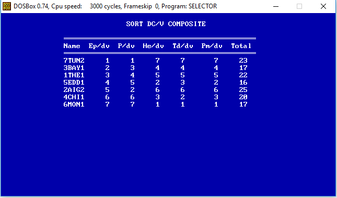337x198 pixels.
Task: Click the He/dv value in 6MON1 row
Action: 158,104
